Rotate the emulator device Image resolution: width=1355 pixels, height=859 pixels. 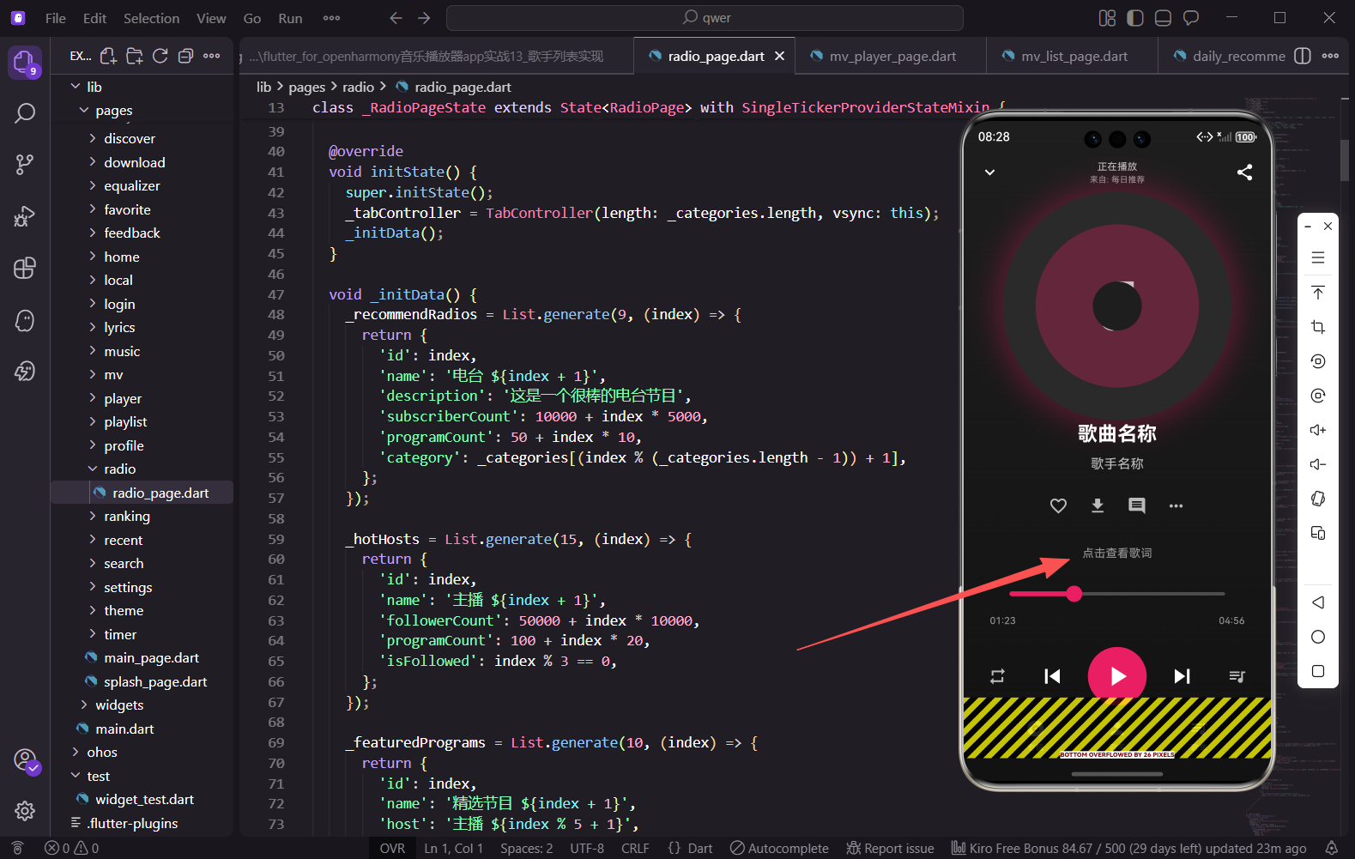[x=1318, y=499]
